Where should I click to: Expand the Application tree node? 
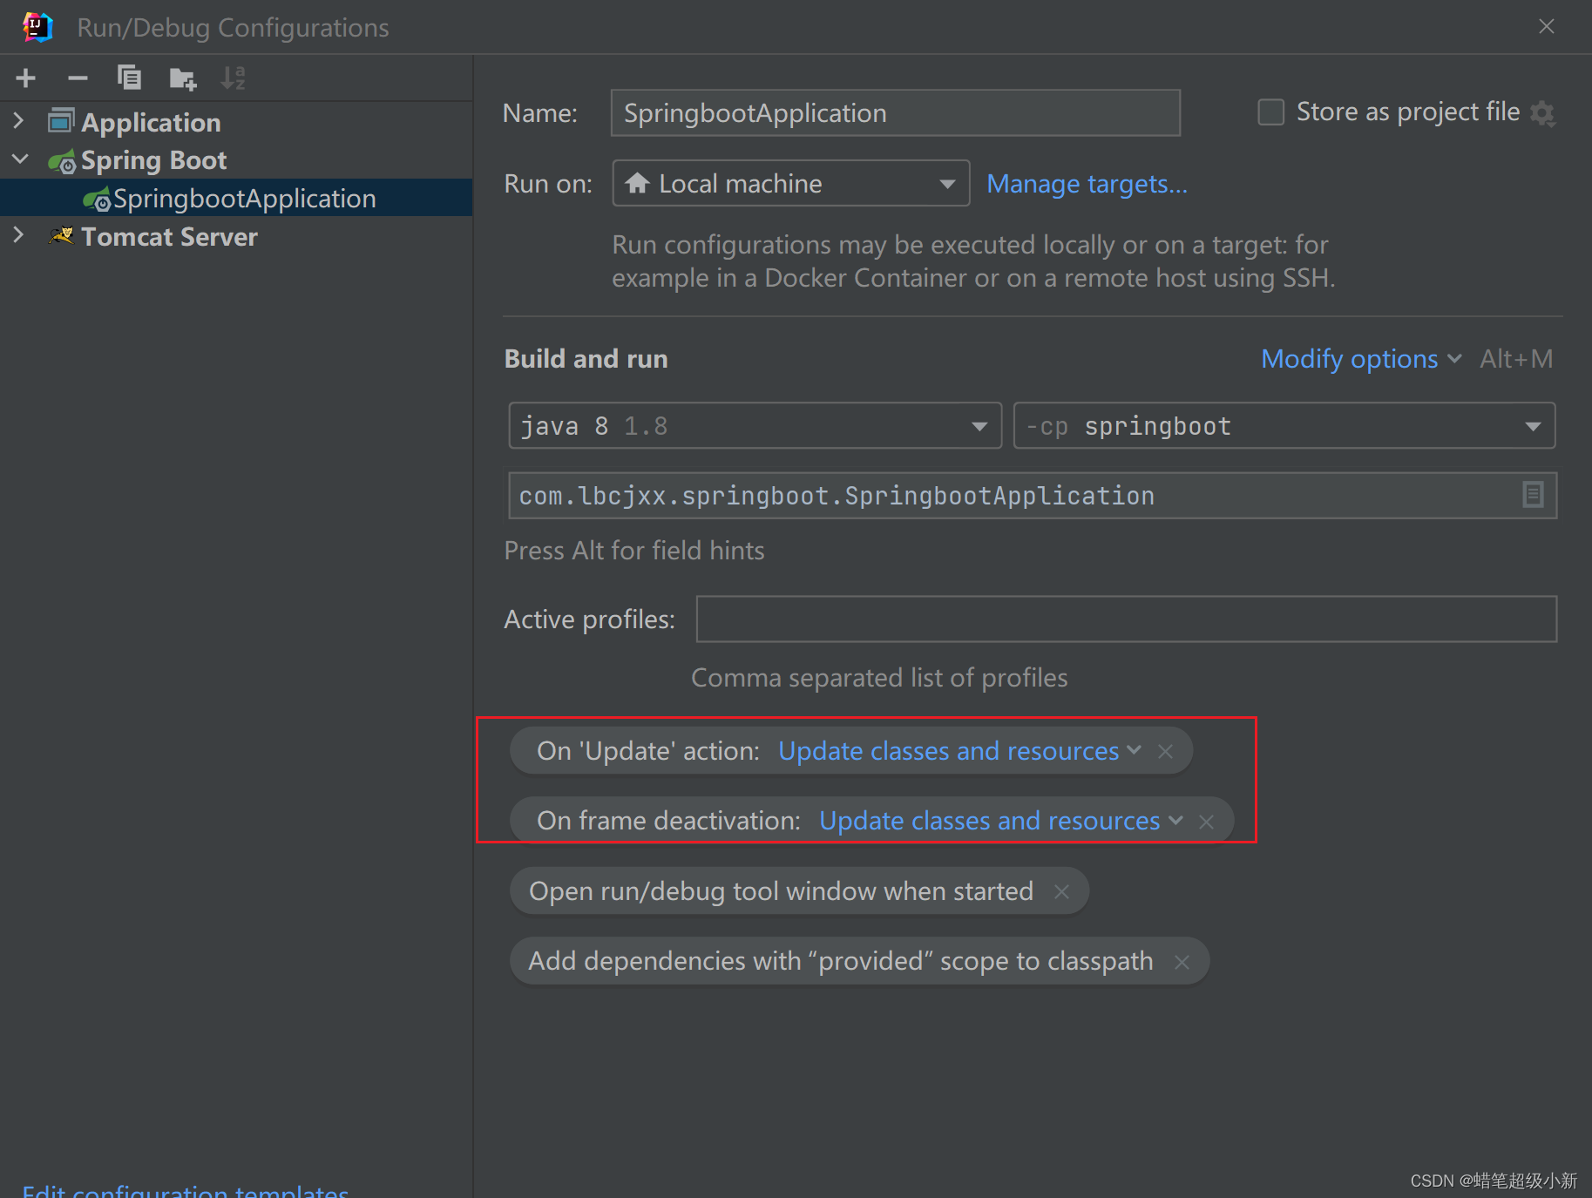(x=18, y=122)
